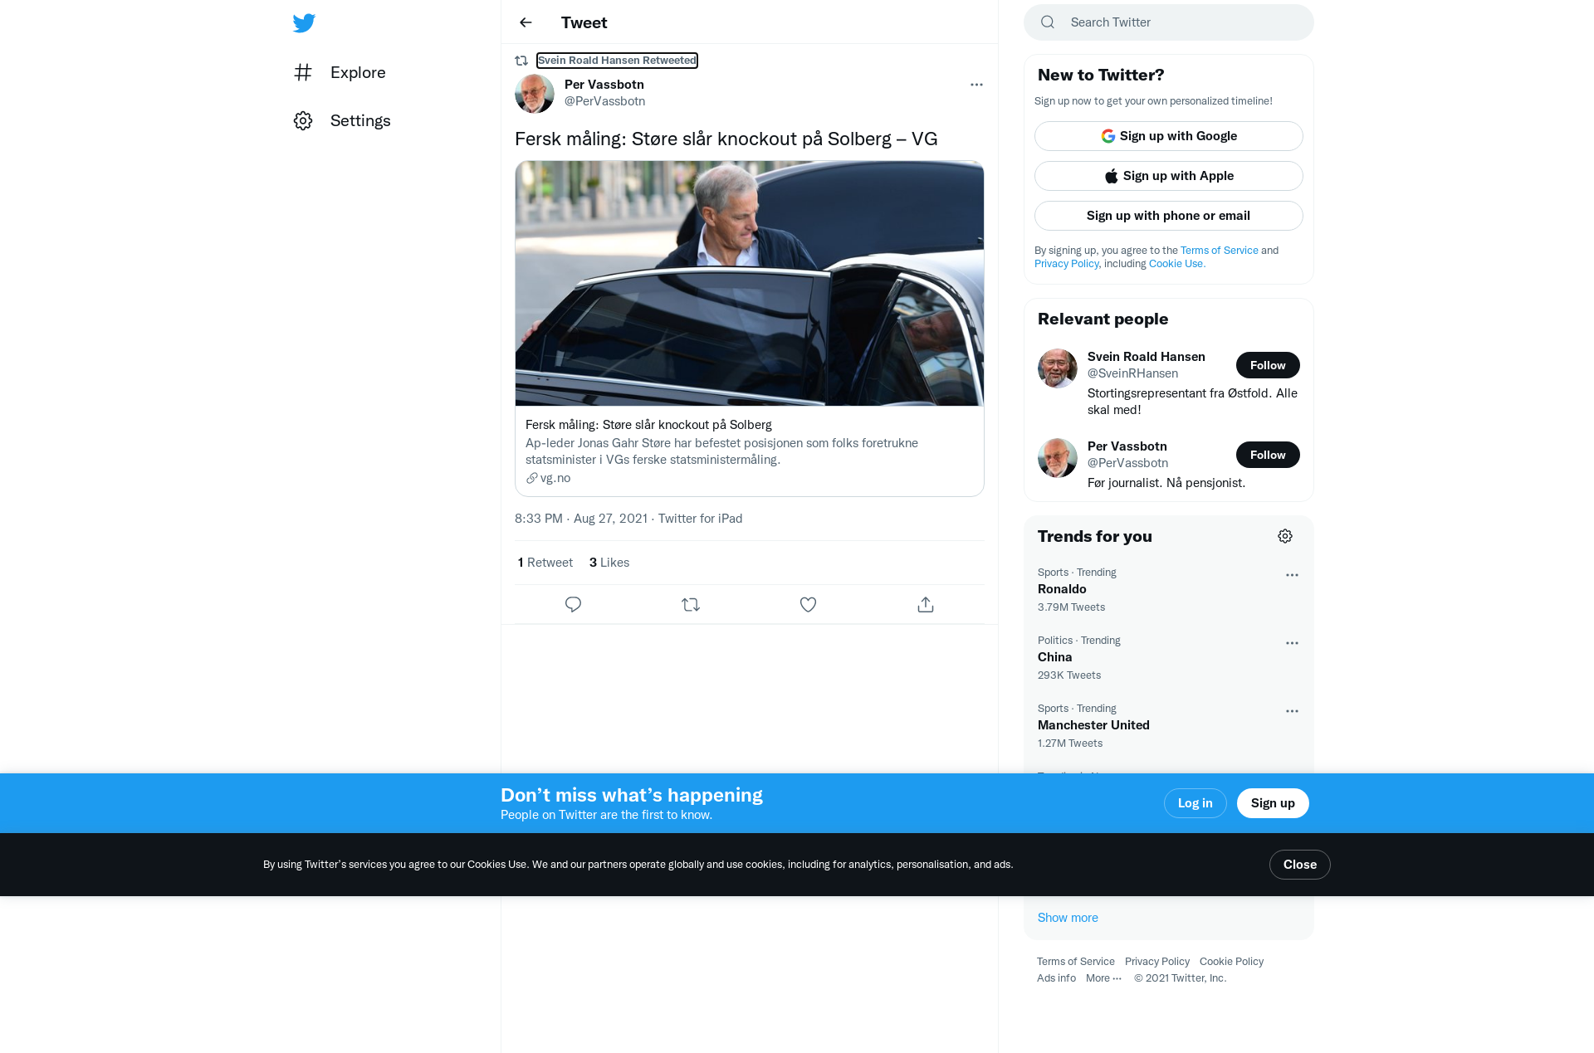Focus the Search Twitter field

tap(1168, 22)
